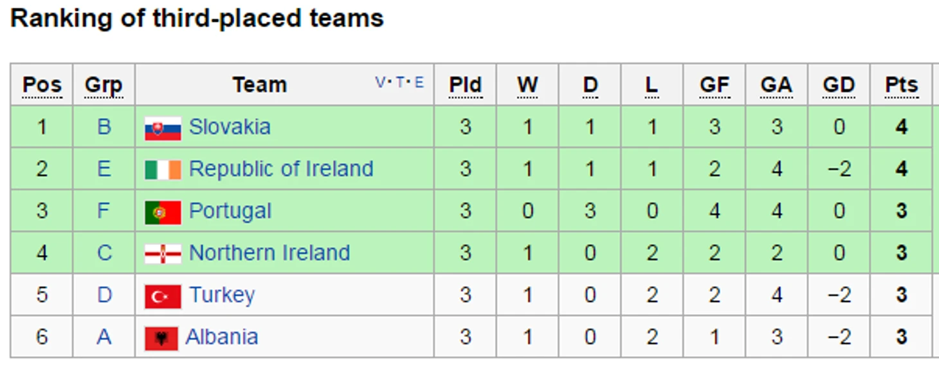Open the Albania team link
Viewport: 939px width, 367px height.
coord(222,337)
